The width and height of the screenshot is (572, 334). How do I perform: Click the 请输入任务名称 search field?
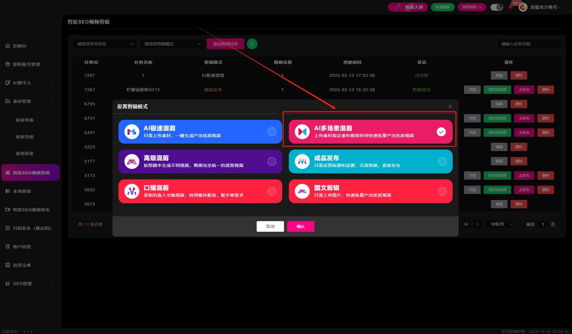point(528,44)
